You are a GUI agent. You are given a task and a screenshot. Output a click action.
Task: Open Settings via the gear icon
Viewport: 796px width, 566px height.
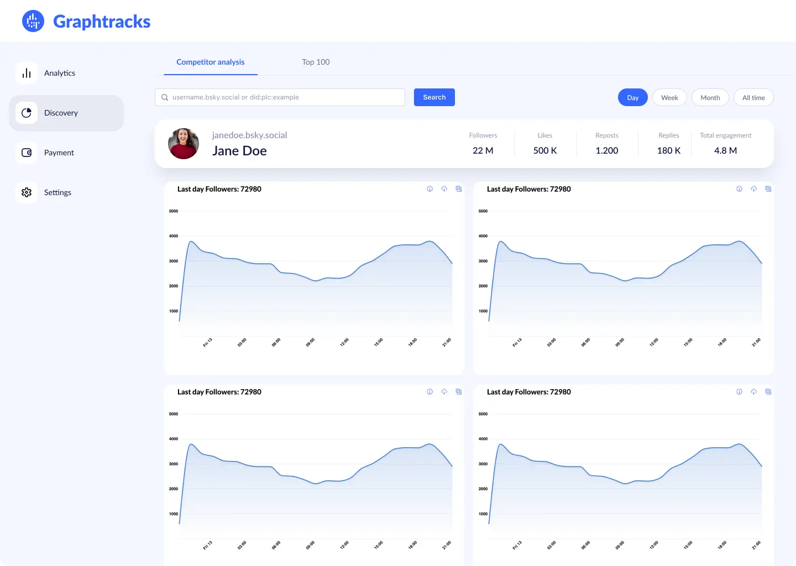click(x=27, y=192)
